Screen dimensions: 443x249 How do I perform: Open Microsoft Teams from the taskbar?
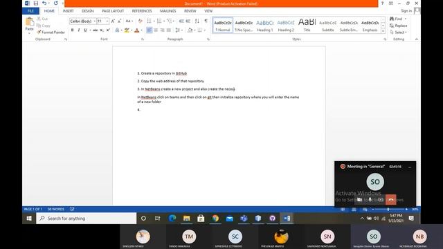[x=244, y=219]
